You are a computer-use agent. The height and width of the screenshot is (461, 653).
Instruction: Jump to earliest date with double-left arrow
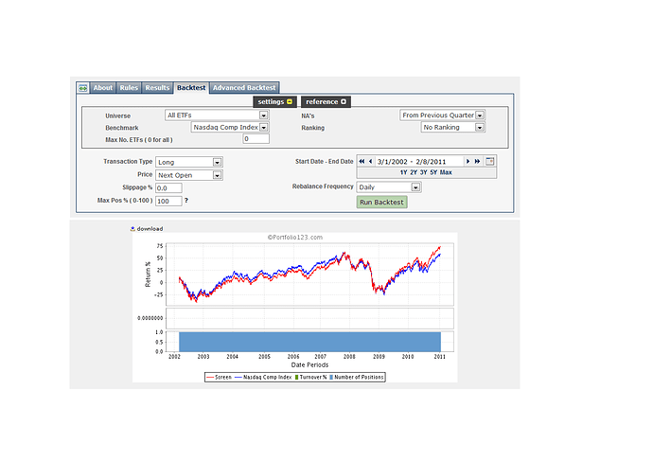tap(362, 161)
